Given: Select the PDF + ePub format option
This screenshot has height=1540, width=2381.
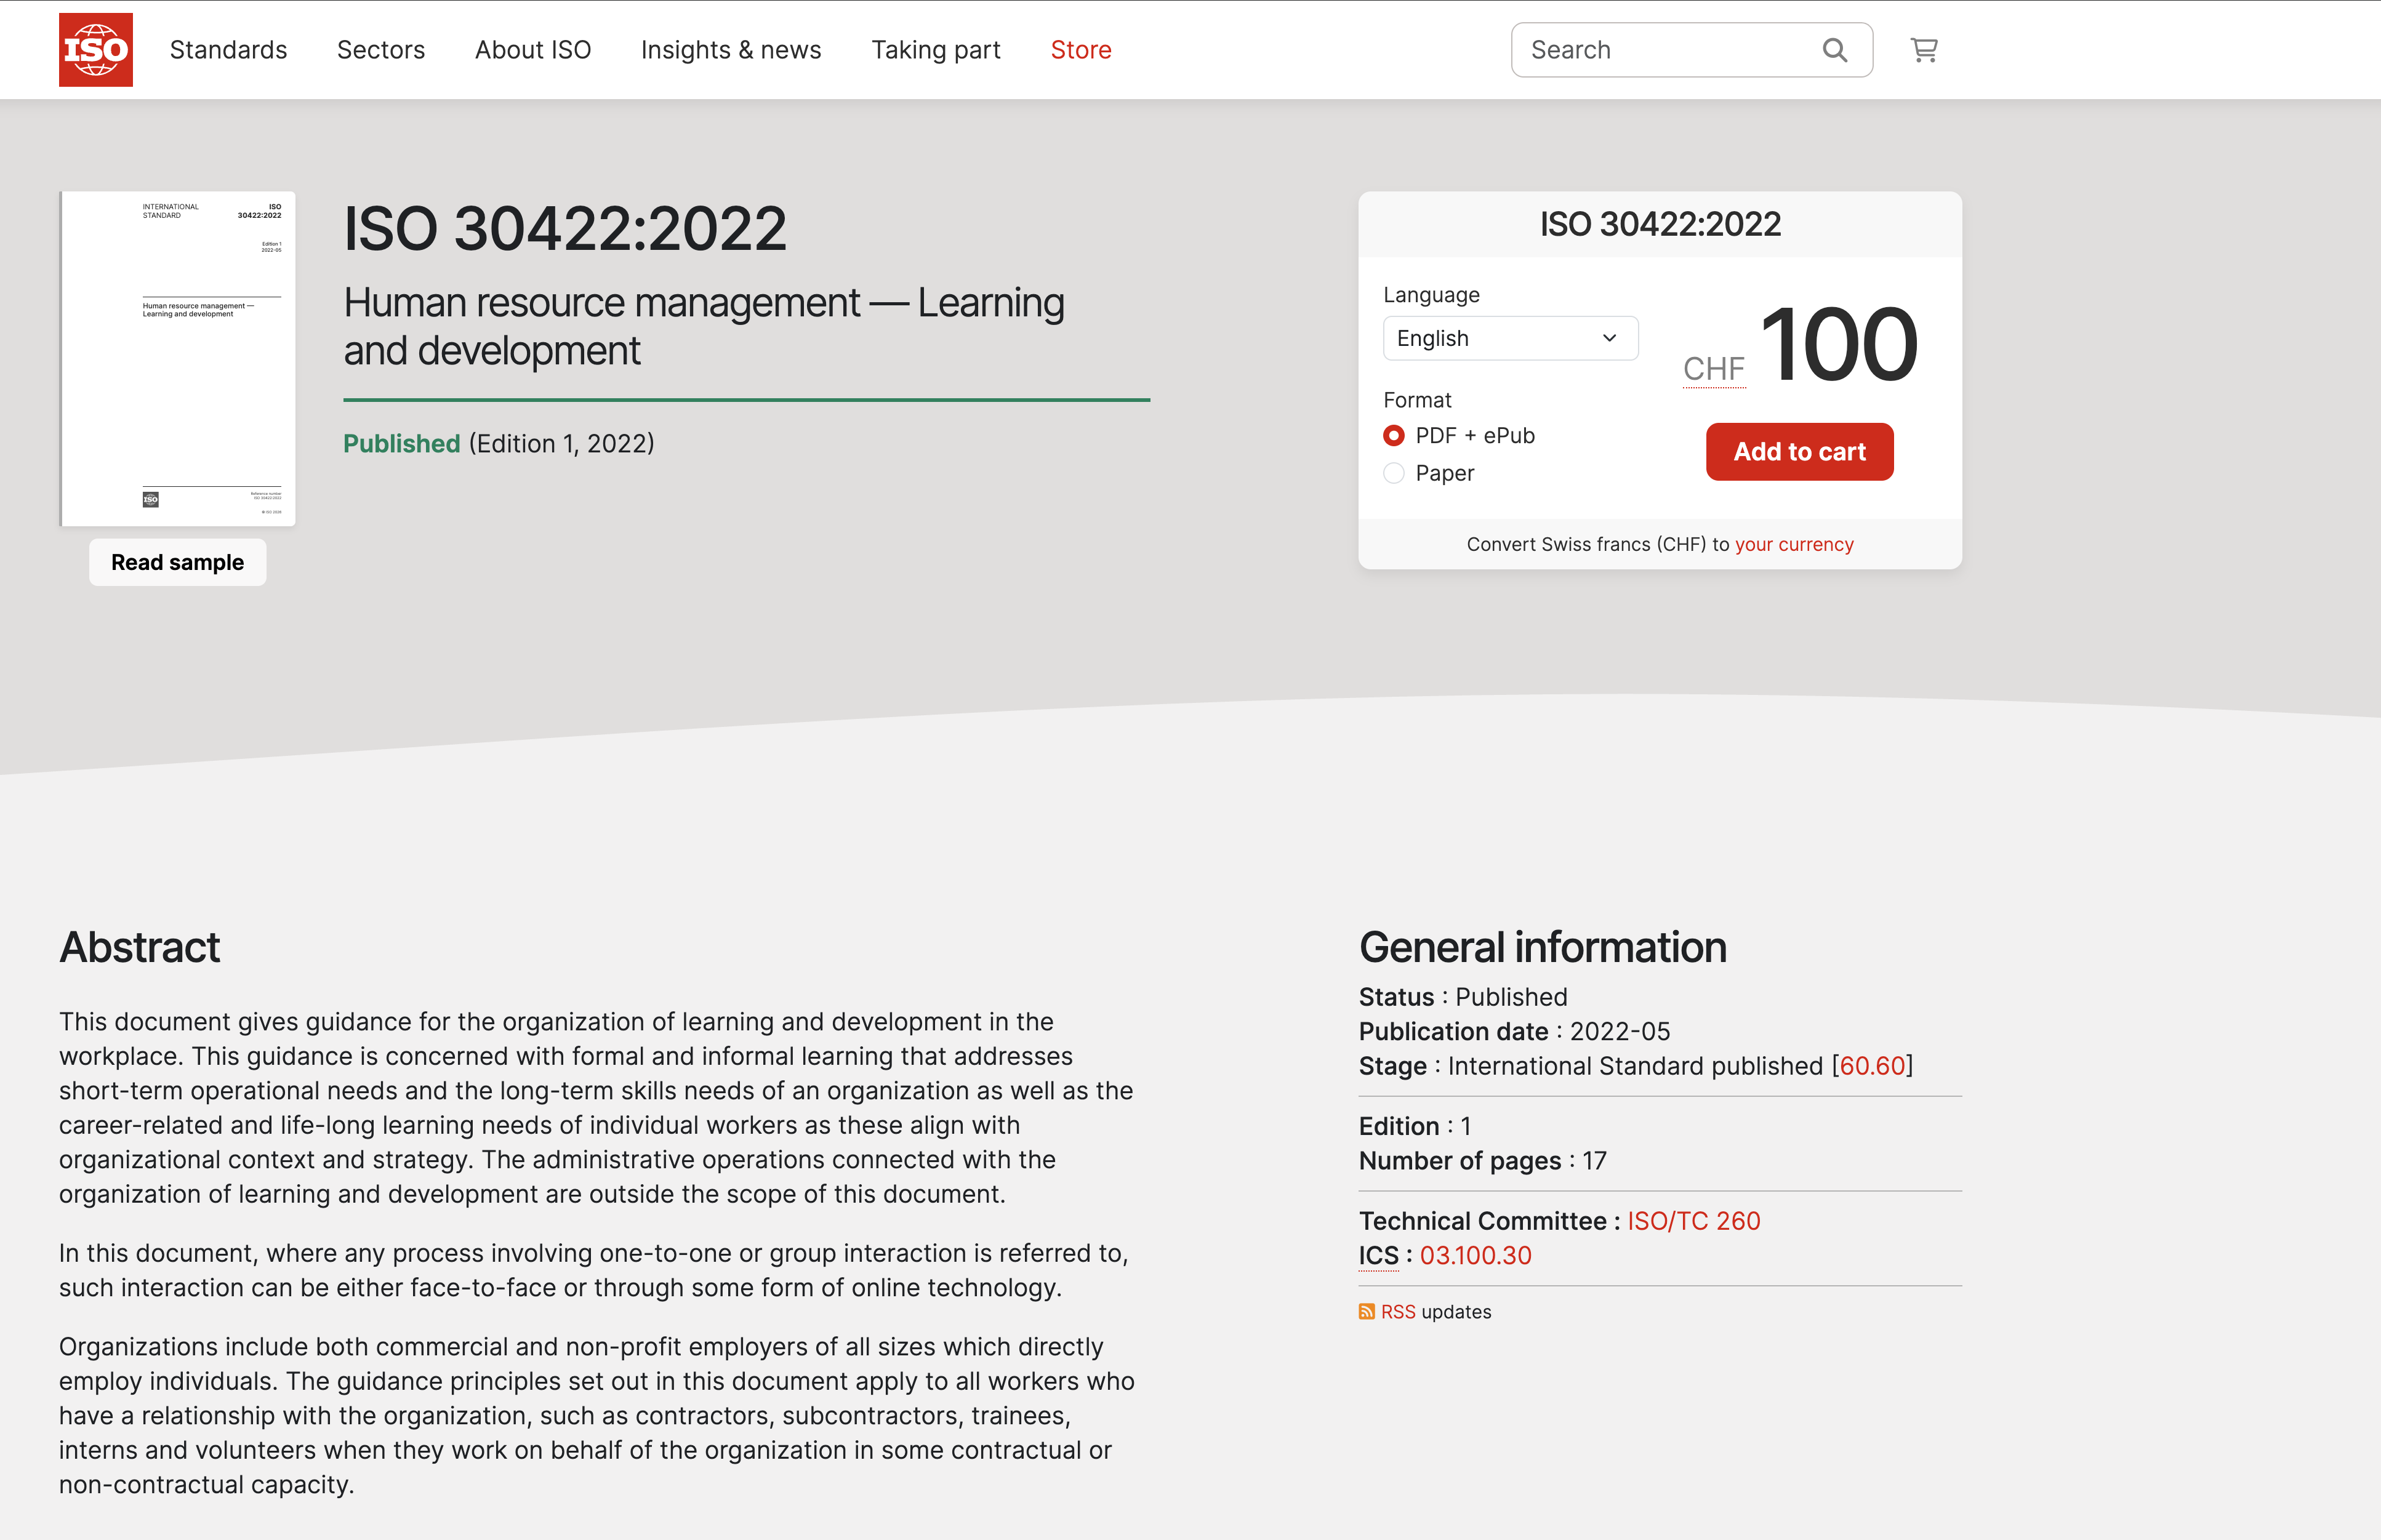Looking at the screenshot, I should coord(1394,436).
